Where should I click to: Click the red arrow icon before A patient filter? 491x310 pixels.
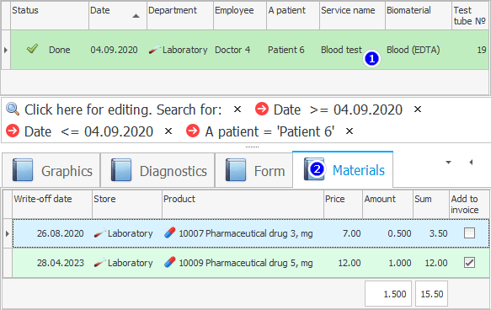(193, 131)
